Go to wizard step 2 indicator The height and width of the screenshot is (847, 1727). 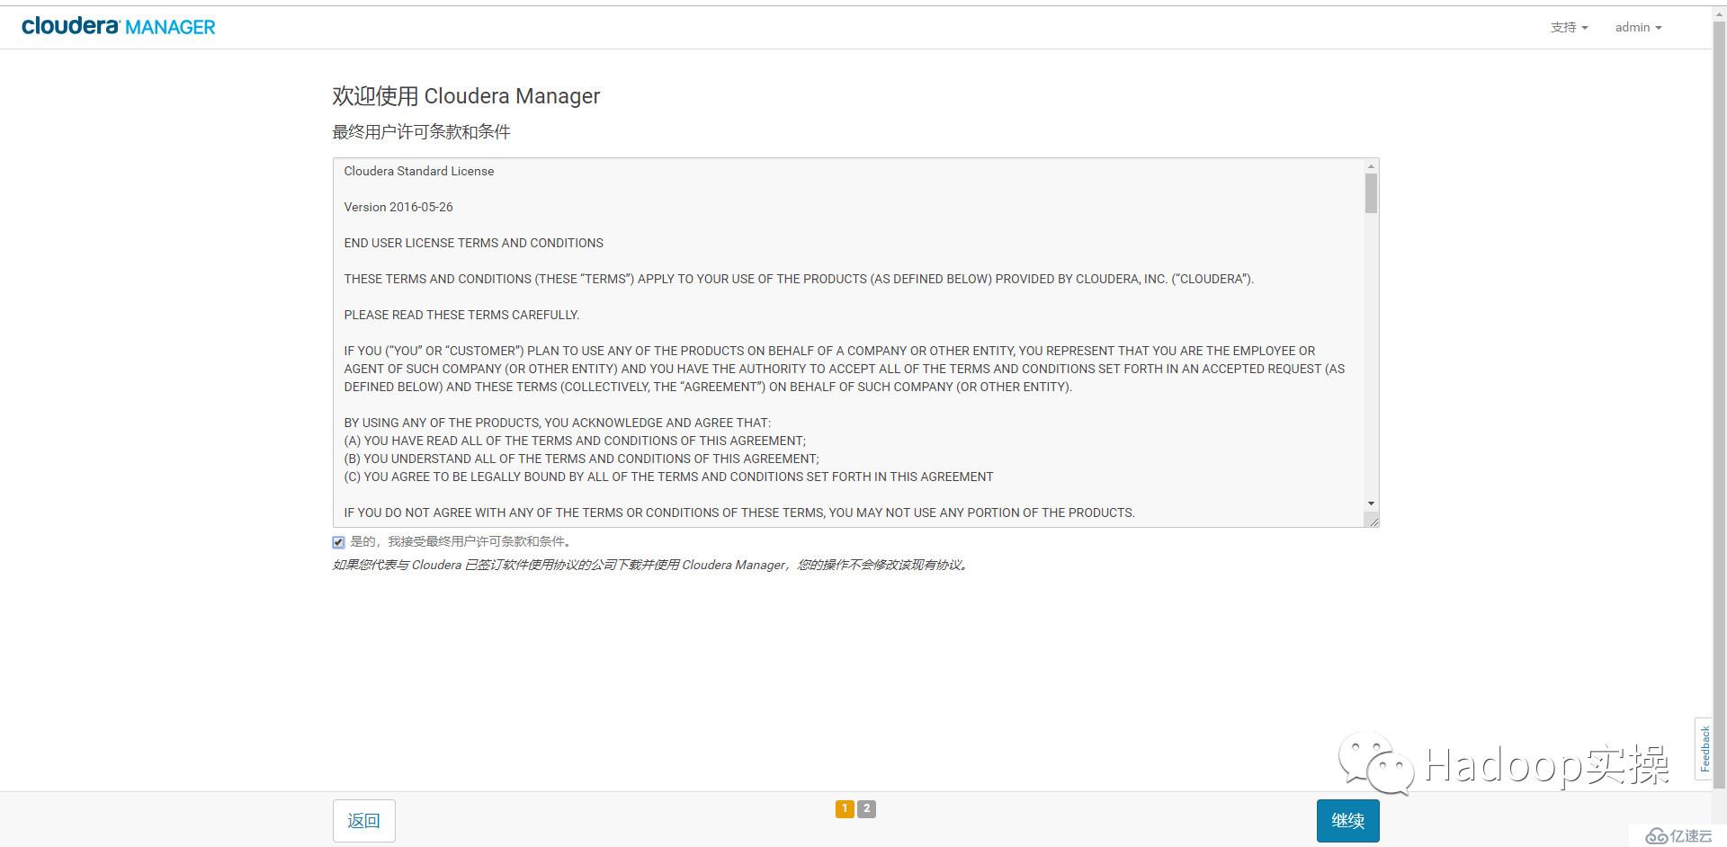point(866,808)
